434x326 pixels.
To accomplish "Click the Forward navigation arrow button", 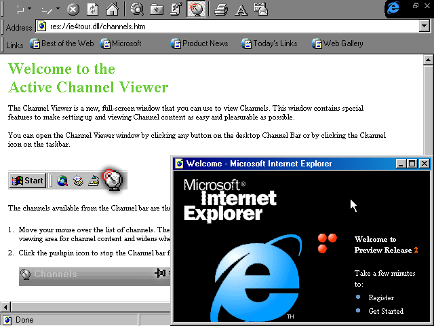I will pos(46,10).
